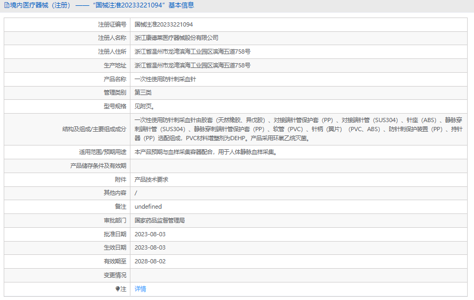474x300 pixels.
Task: Click the 结构及组成/主要组成成分 label
Action: [94, 129]
